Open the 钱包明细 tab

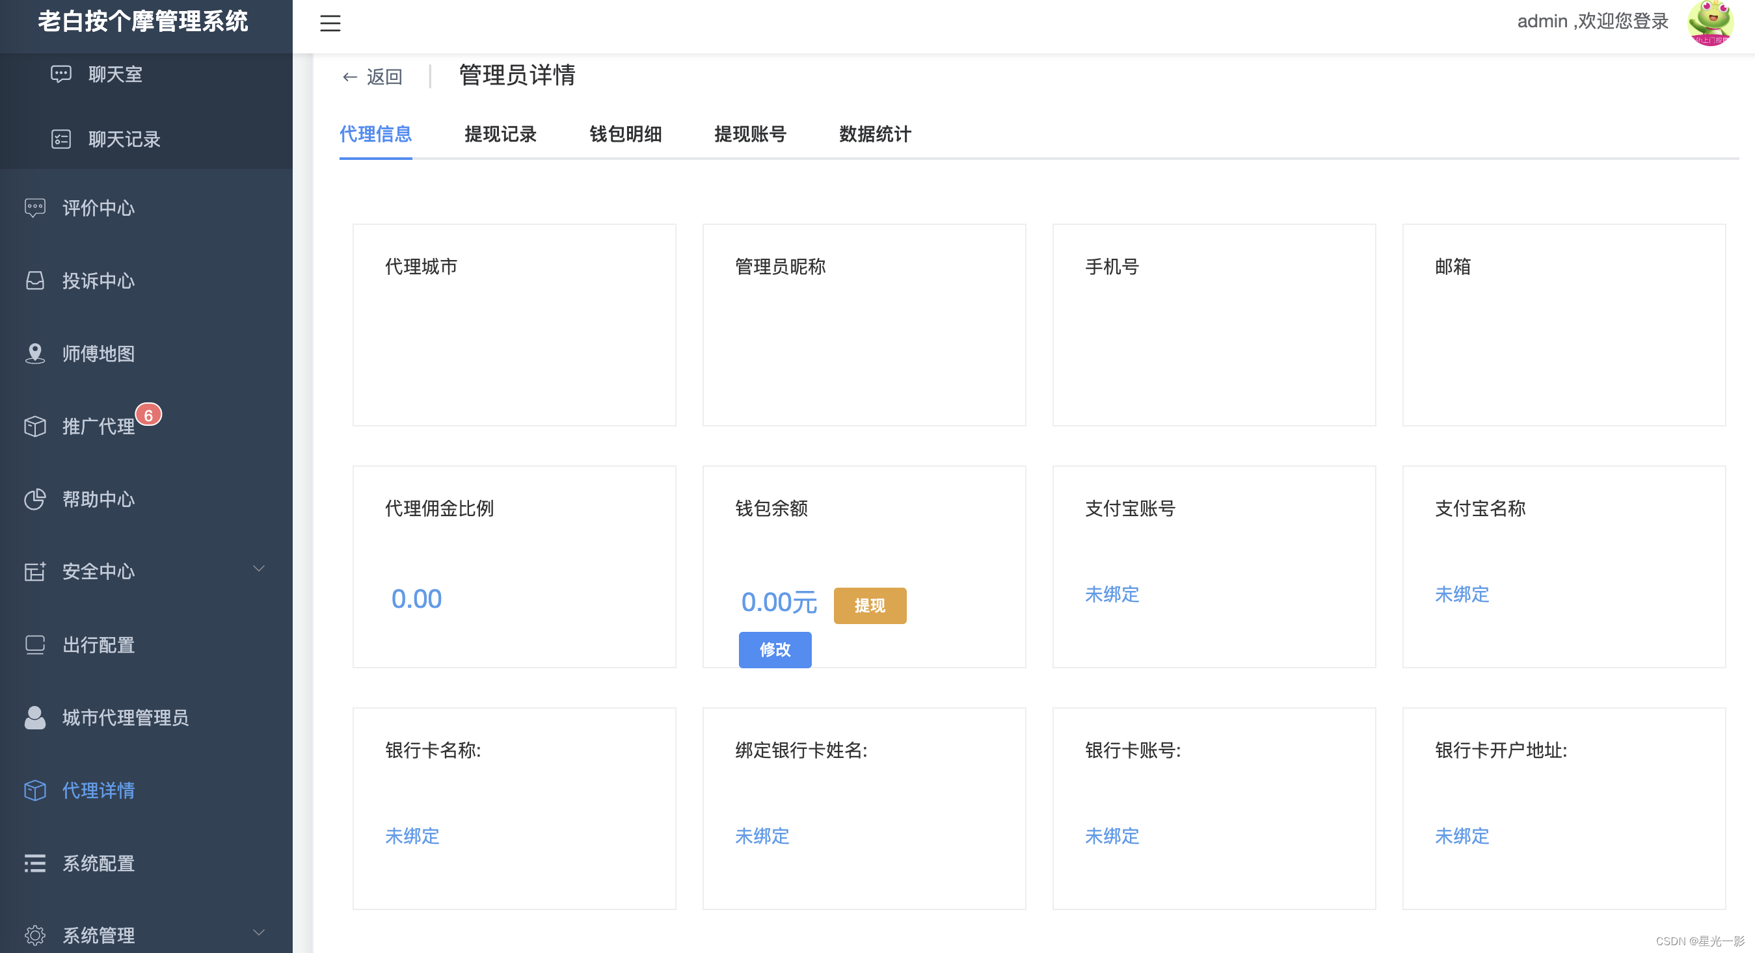click(x=625, y=134)
